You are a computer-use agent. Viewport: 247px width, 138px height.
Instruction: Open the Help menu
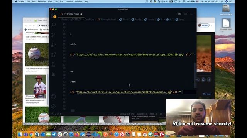coord(86,2)
